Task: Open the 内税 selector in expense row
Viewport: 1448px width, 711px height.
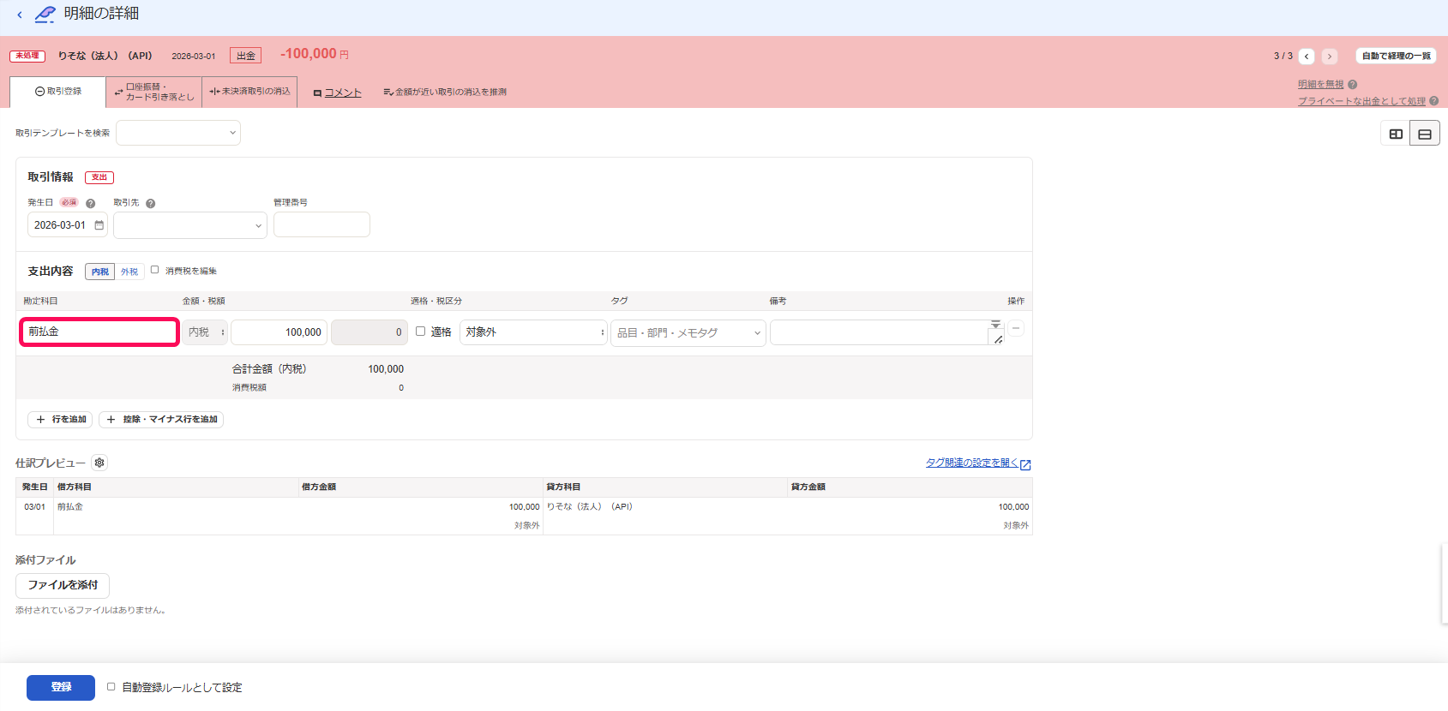Action: click(x=205, y=332)
